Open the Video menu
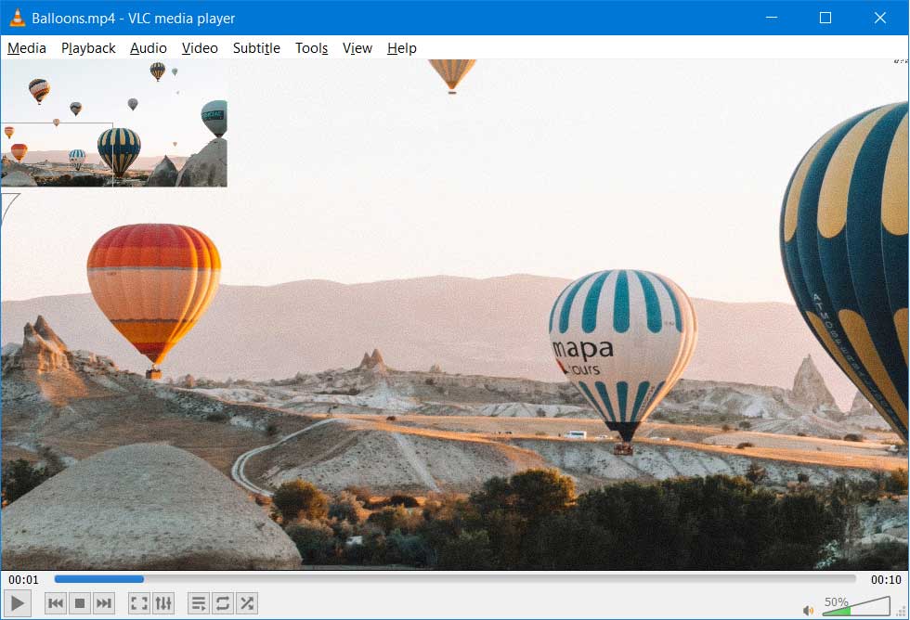Screen dimensions: 910x620 coord(200,48)
